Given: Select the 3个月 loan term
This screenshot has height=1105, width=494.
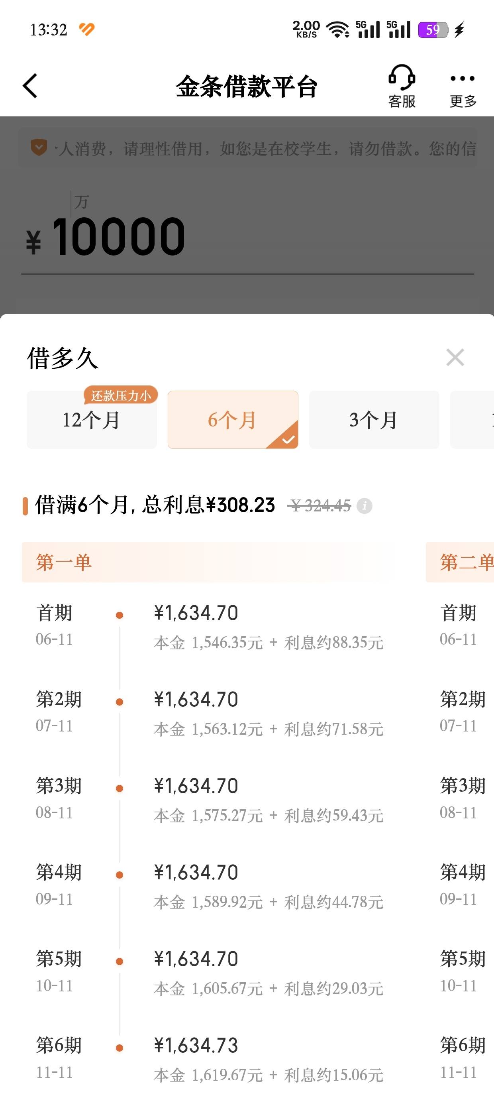Looking at the screenshot, I should (x=374, y=419).
